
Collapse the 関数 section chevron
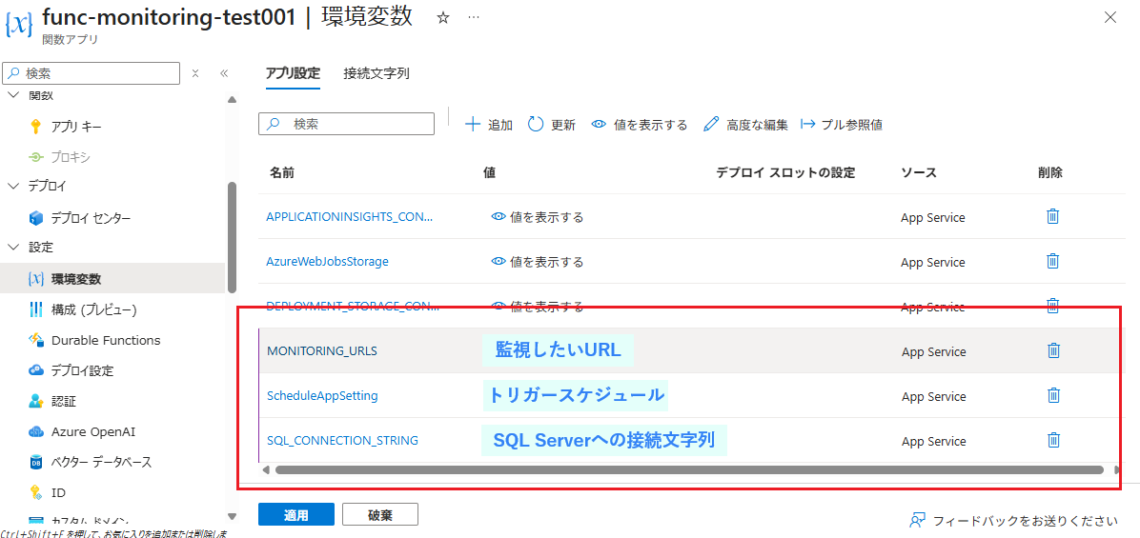pos(13,96)
